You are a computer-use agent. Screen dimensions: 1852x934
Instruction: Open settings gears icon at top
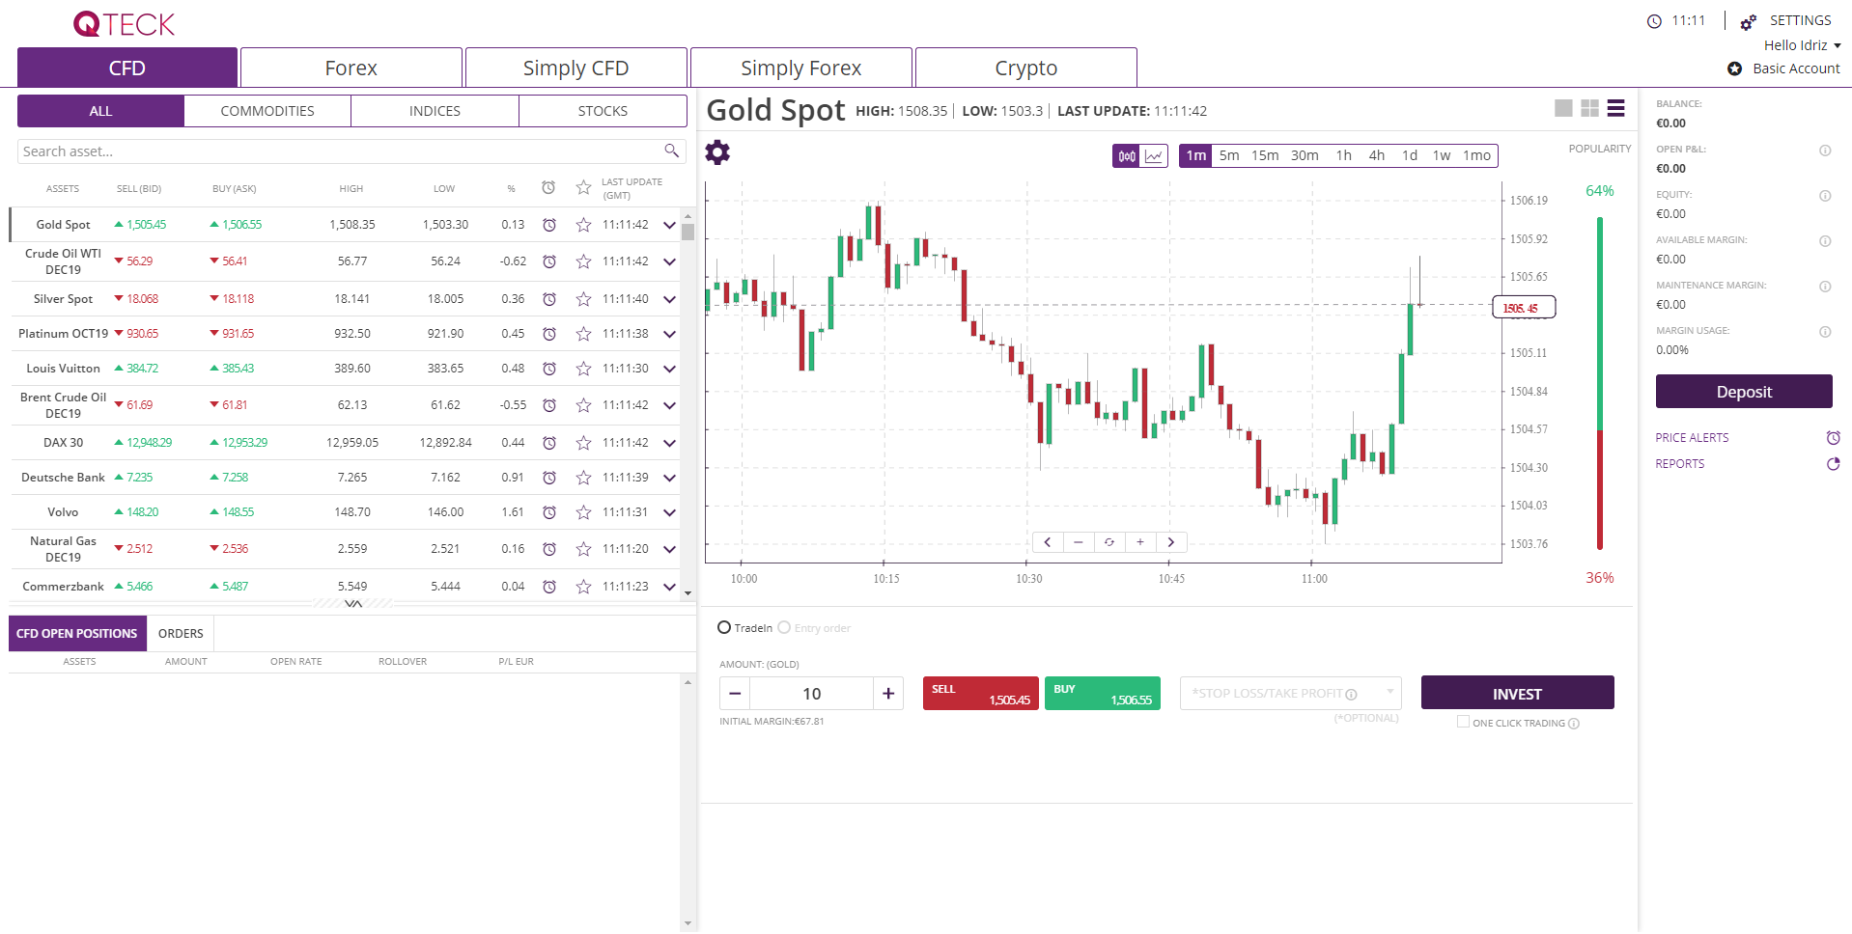pos(1748,21)
